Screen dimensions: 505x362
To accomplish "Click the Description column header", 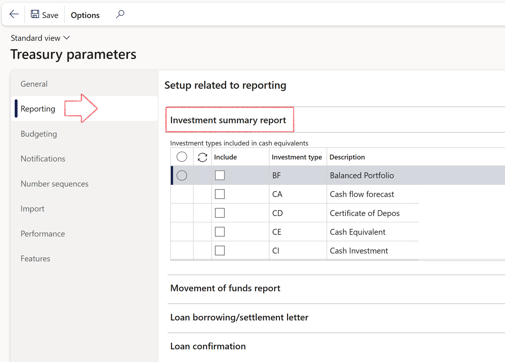I will tap(347, 157).
